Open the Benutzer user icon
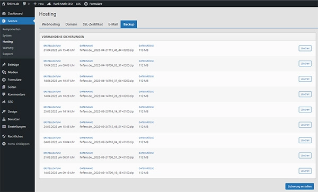 pyautogui.click(x=4, y=119)
